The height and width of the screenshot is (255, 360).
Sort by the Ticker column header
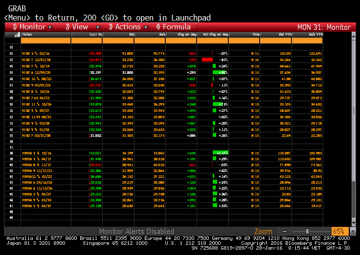45,35
